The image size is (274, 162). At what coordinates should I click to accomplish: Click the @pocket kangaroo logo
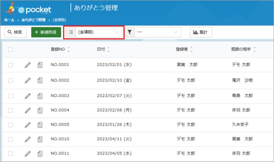pos(28,8)
